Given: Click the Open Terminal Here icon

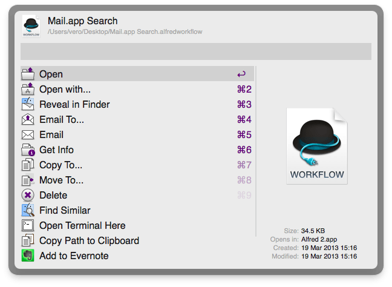Looking at the screenshot, I should tap(28, 226).
